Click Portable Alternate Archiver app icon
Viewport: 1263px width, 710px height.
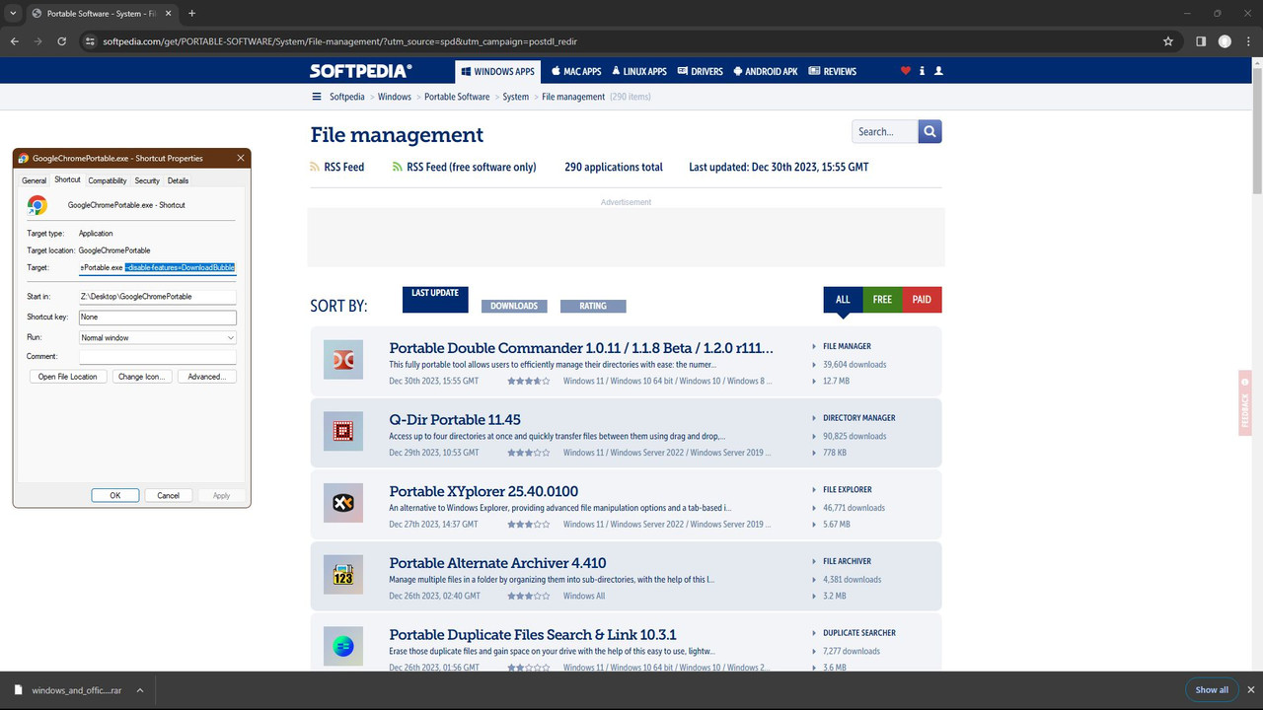point(343,575)
